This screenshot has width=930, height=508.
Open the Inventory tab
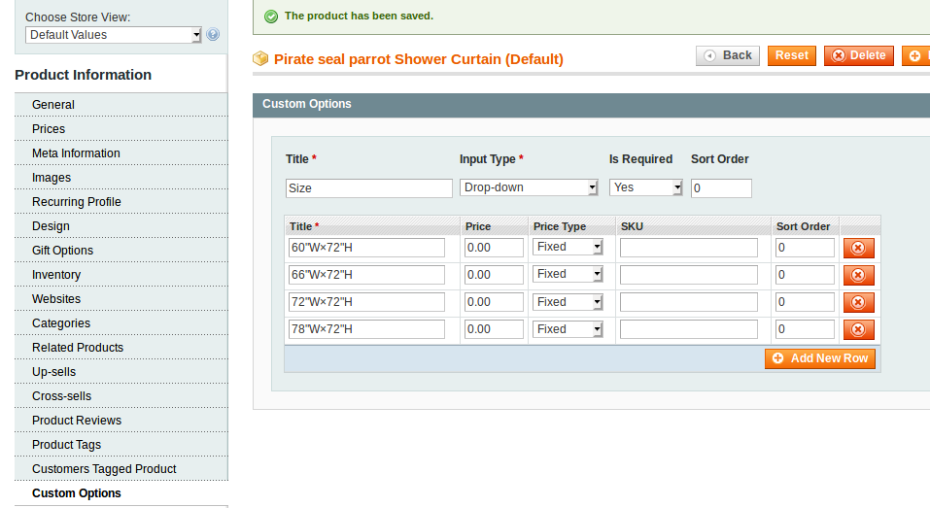[x=56, y=275]
